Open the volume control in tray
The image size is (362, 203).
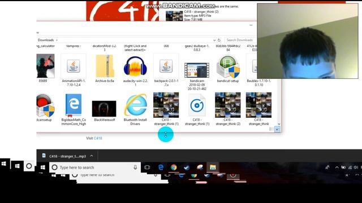[356, 167]
